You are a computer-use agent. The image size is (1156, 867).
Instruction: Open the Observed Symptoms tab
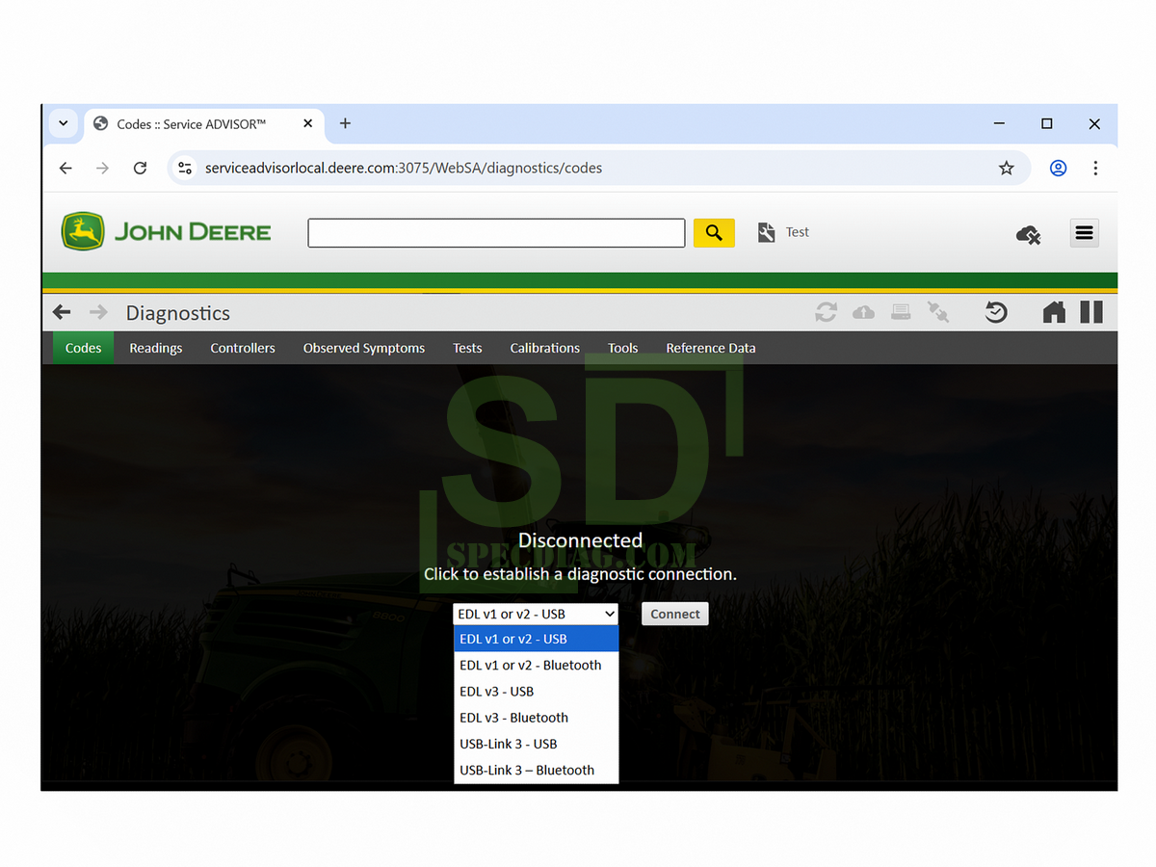(x=363, y=348)
